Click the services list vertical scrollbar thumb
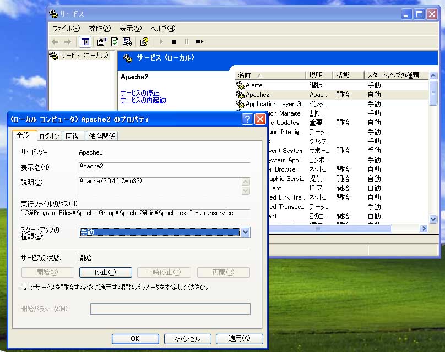This screenshot has width=445, height=352. click(x=433, y=93)
